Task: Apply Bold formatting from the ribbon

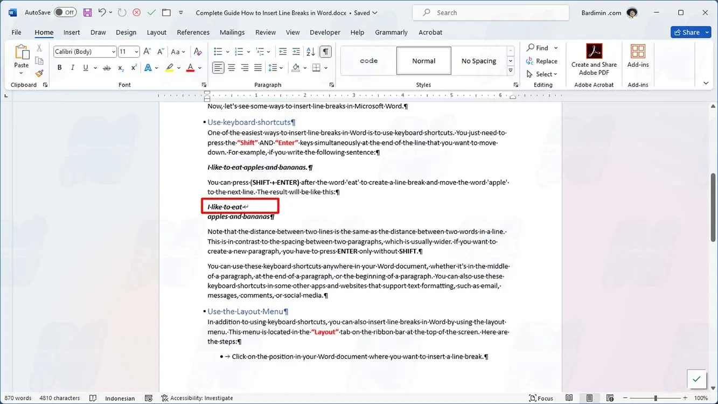Action: click(x=59, y=68)
